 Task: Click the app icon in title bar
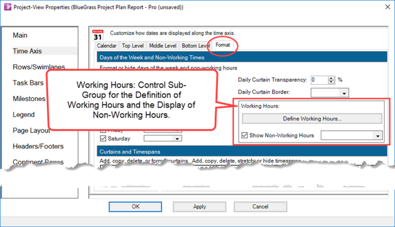(7, 7)
